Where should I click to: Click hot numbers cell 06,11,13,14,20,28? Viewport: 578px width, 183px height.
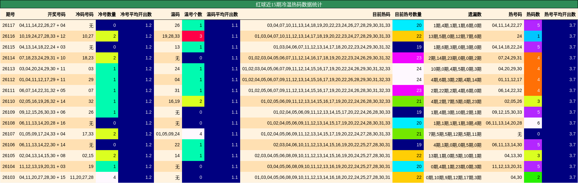click(x=504, y=123)
